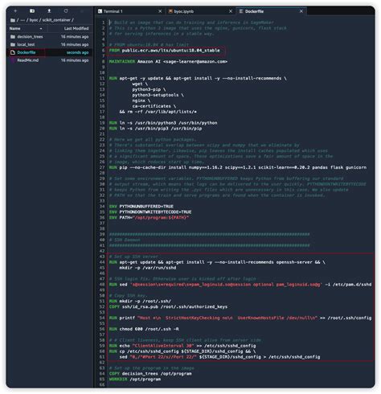Create a new folder with toolbar icon

(32, 11)
